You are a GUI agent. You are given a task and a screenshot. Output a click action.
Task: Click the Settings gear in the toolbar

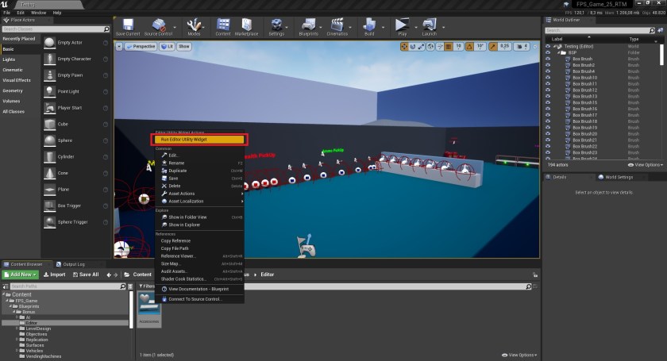[x=276, y=26]
